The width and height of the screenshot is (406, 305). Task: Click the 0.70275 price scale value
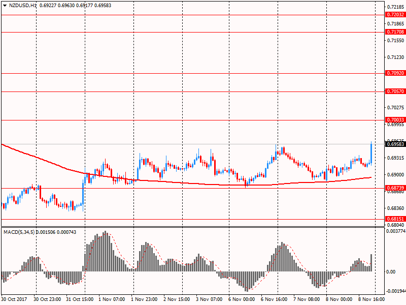pyautogui.click(x=396, y=108)
